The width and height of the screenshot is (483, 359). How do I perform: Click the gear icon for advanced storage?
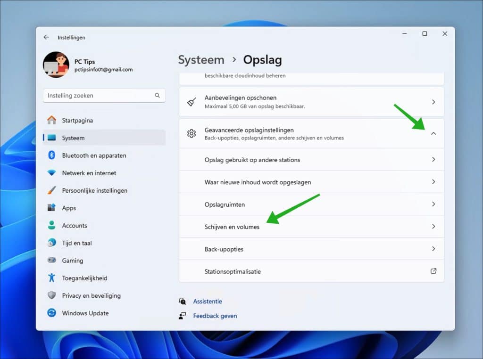[x=192, y=133]
